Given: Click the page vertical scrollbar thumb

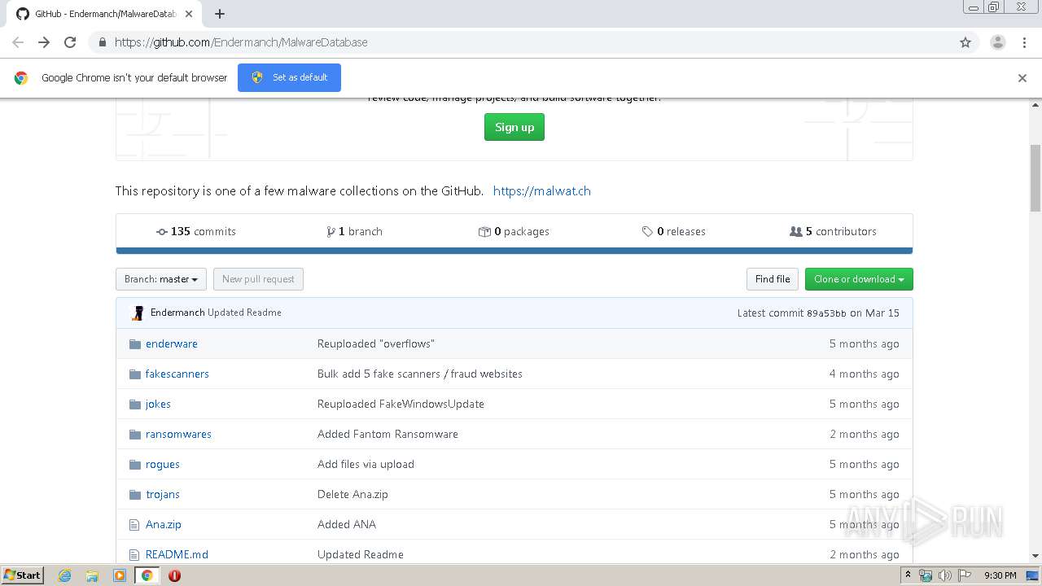Looking at the screenshot, I should [x=1035, y=177].
